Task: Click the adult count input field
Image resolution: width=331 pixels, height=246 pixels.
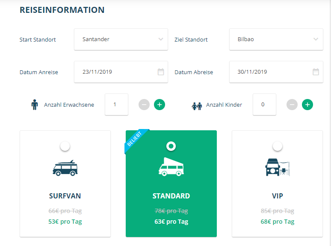Action: 116,105
